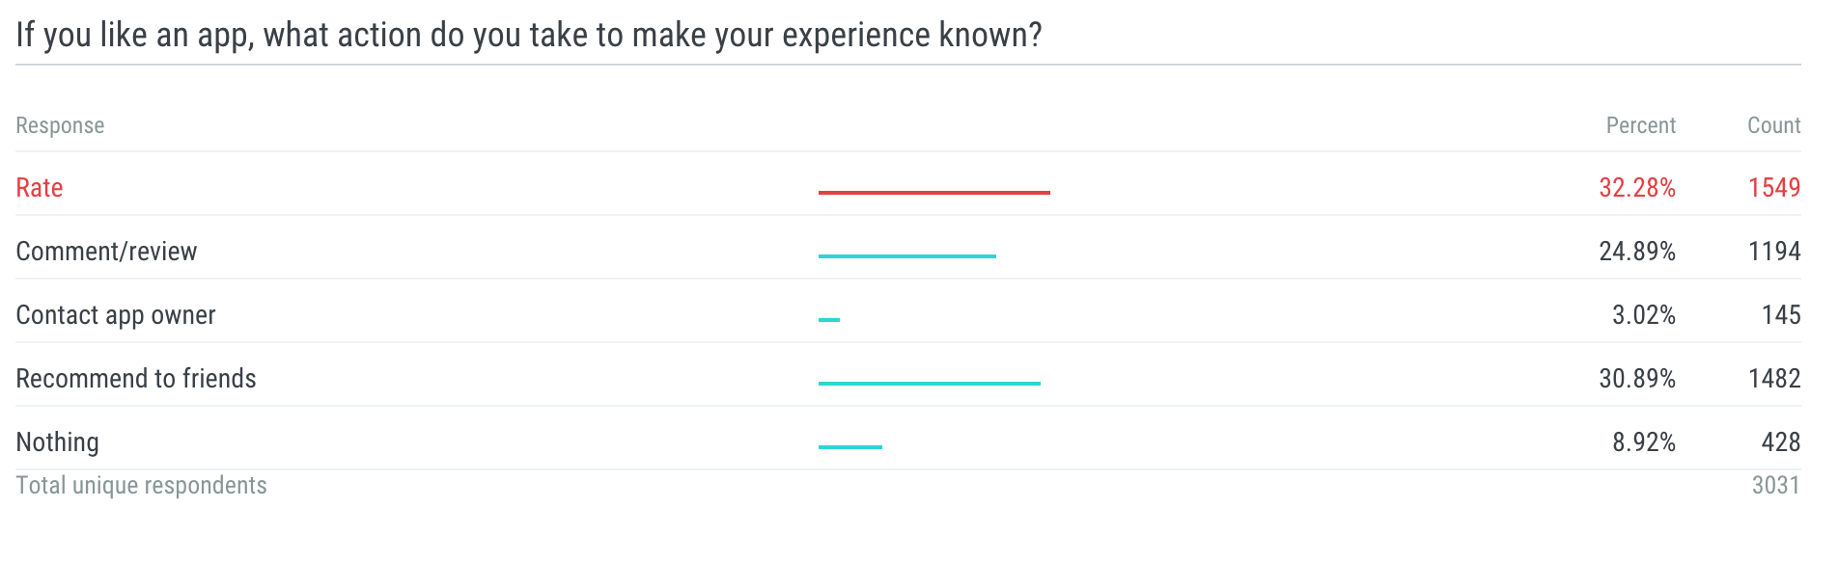Click the Contact app owner label
The image size is (1838, 561).
coord(116,315)
